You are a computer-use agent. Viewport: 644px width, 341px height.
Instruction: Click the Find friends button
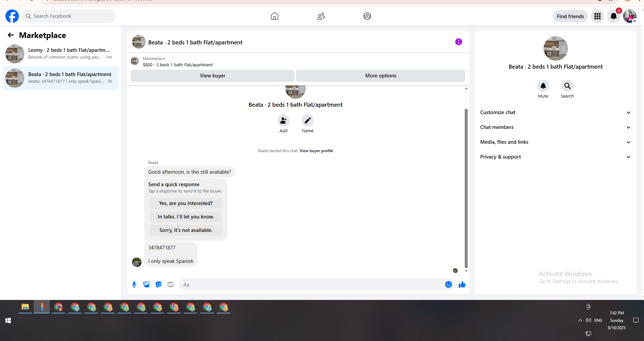(571, 16)
